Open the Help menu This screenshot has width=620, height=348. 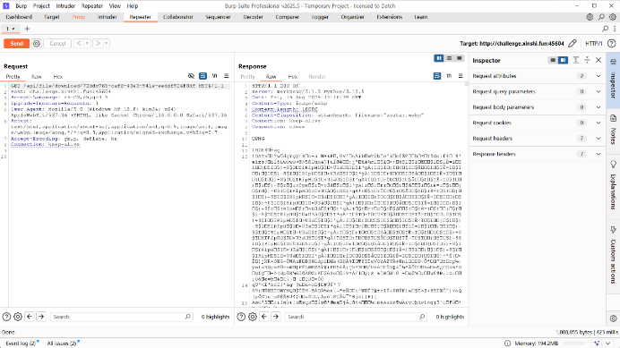pyautogui.click(x=133, y=6)
